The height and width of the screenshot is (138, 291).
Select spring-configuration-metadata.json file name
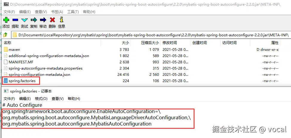39,75
